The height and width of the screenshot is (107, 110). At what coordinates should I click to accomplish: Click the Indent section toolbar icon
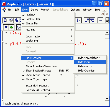(92, 20)
